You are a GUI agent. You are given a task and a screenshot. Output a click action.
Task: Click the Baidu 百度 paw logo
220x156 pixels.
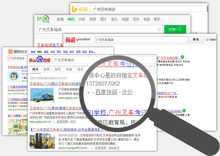[x=40, y=59]
